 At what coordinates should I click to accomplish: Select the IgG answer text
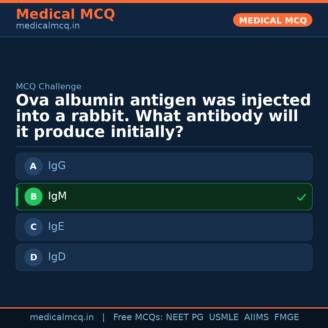coord(57,166)
